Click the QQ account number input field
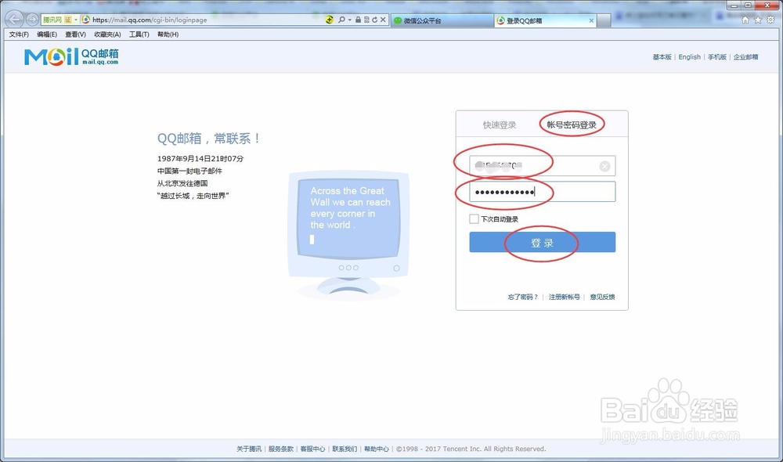The width and height of the screenshot is (783, 462). pos(542,166)
